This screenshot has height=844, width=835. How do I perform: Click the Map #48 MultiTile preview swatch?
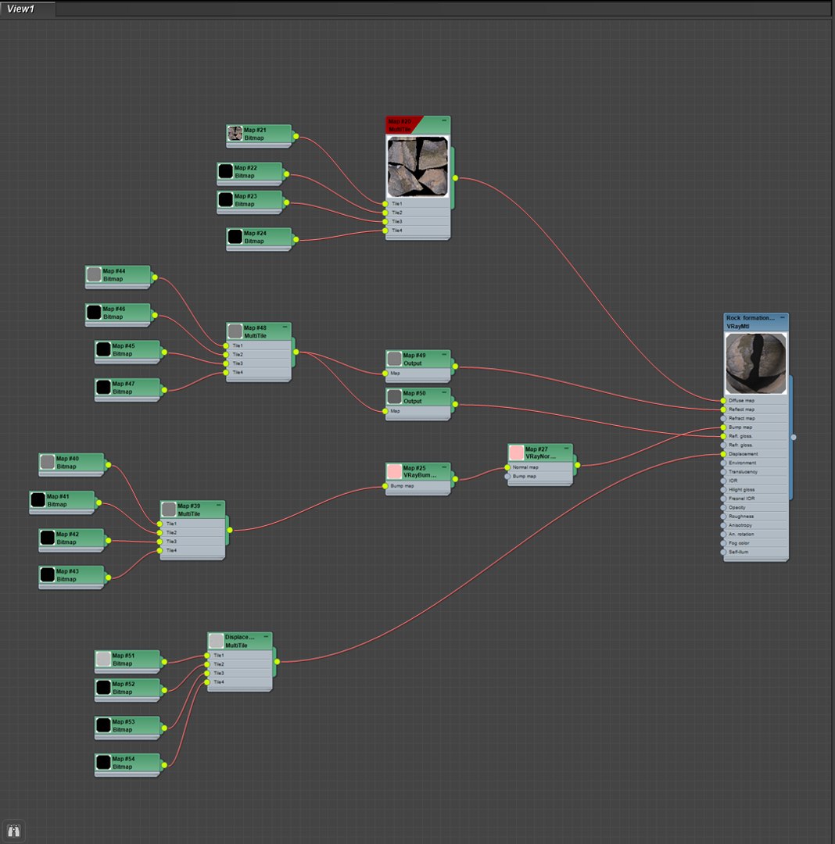(235, 331)
